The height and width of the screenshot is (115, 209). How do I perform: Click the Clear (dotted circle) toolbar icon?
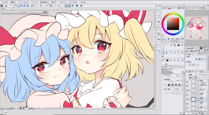[41, 6]
